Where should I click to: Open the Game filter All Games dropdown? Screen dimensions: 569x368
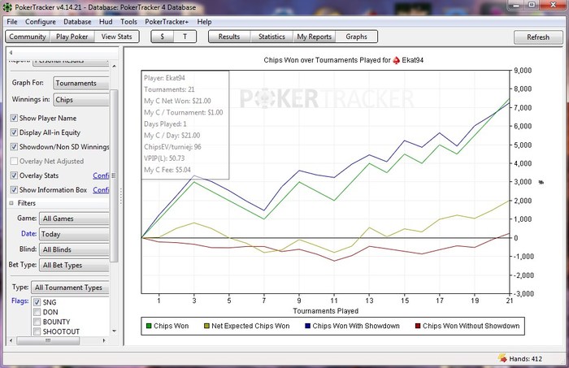pyautogui.click(x=74, y=219)
